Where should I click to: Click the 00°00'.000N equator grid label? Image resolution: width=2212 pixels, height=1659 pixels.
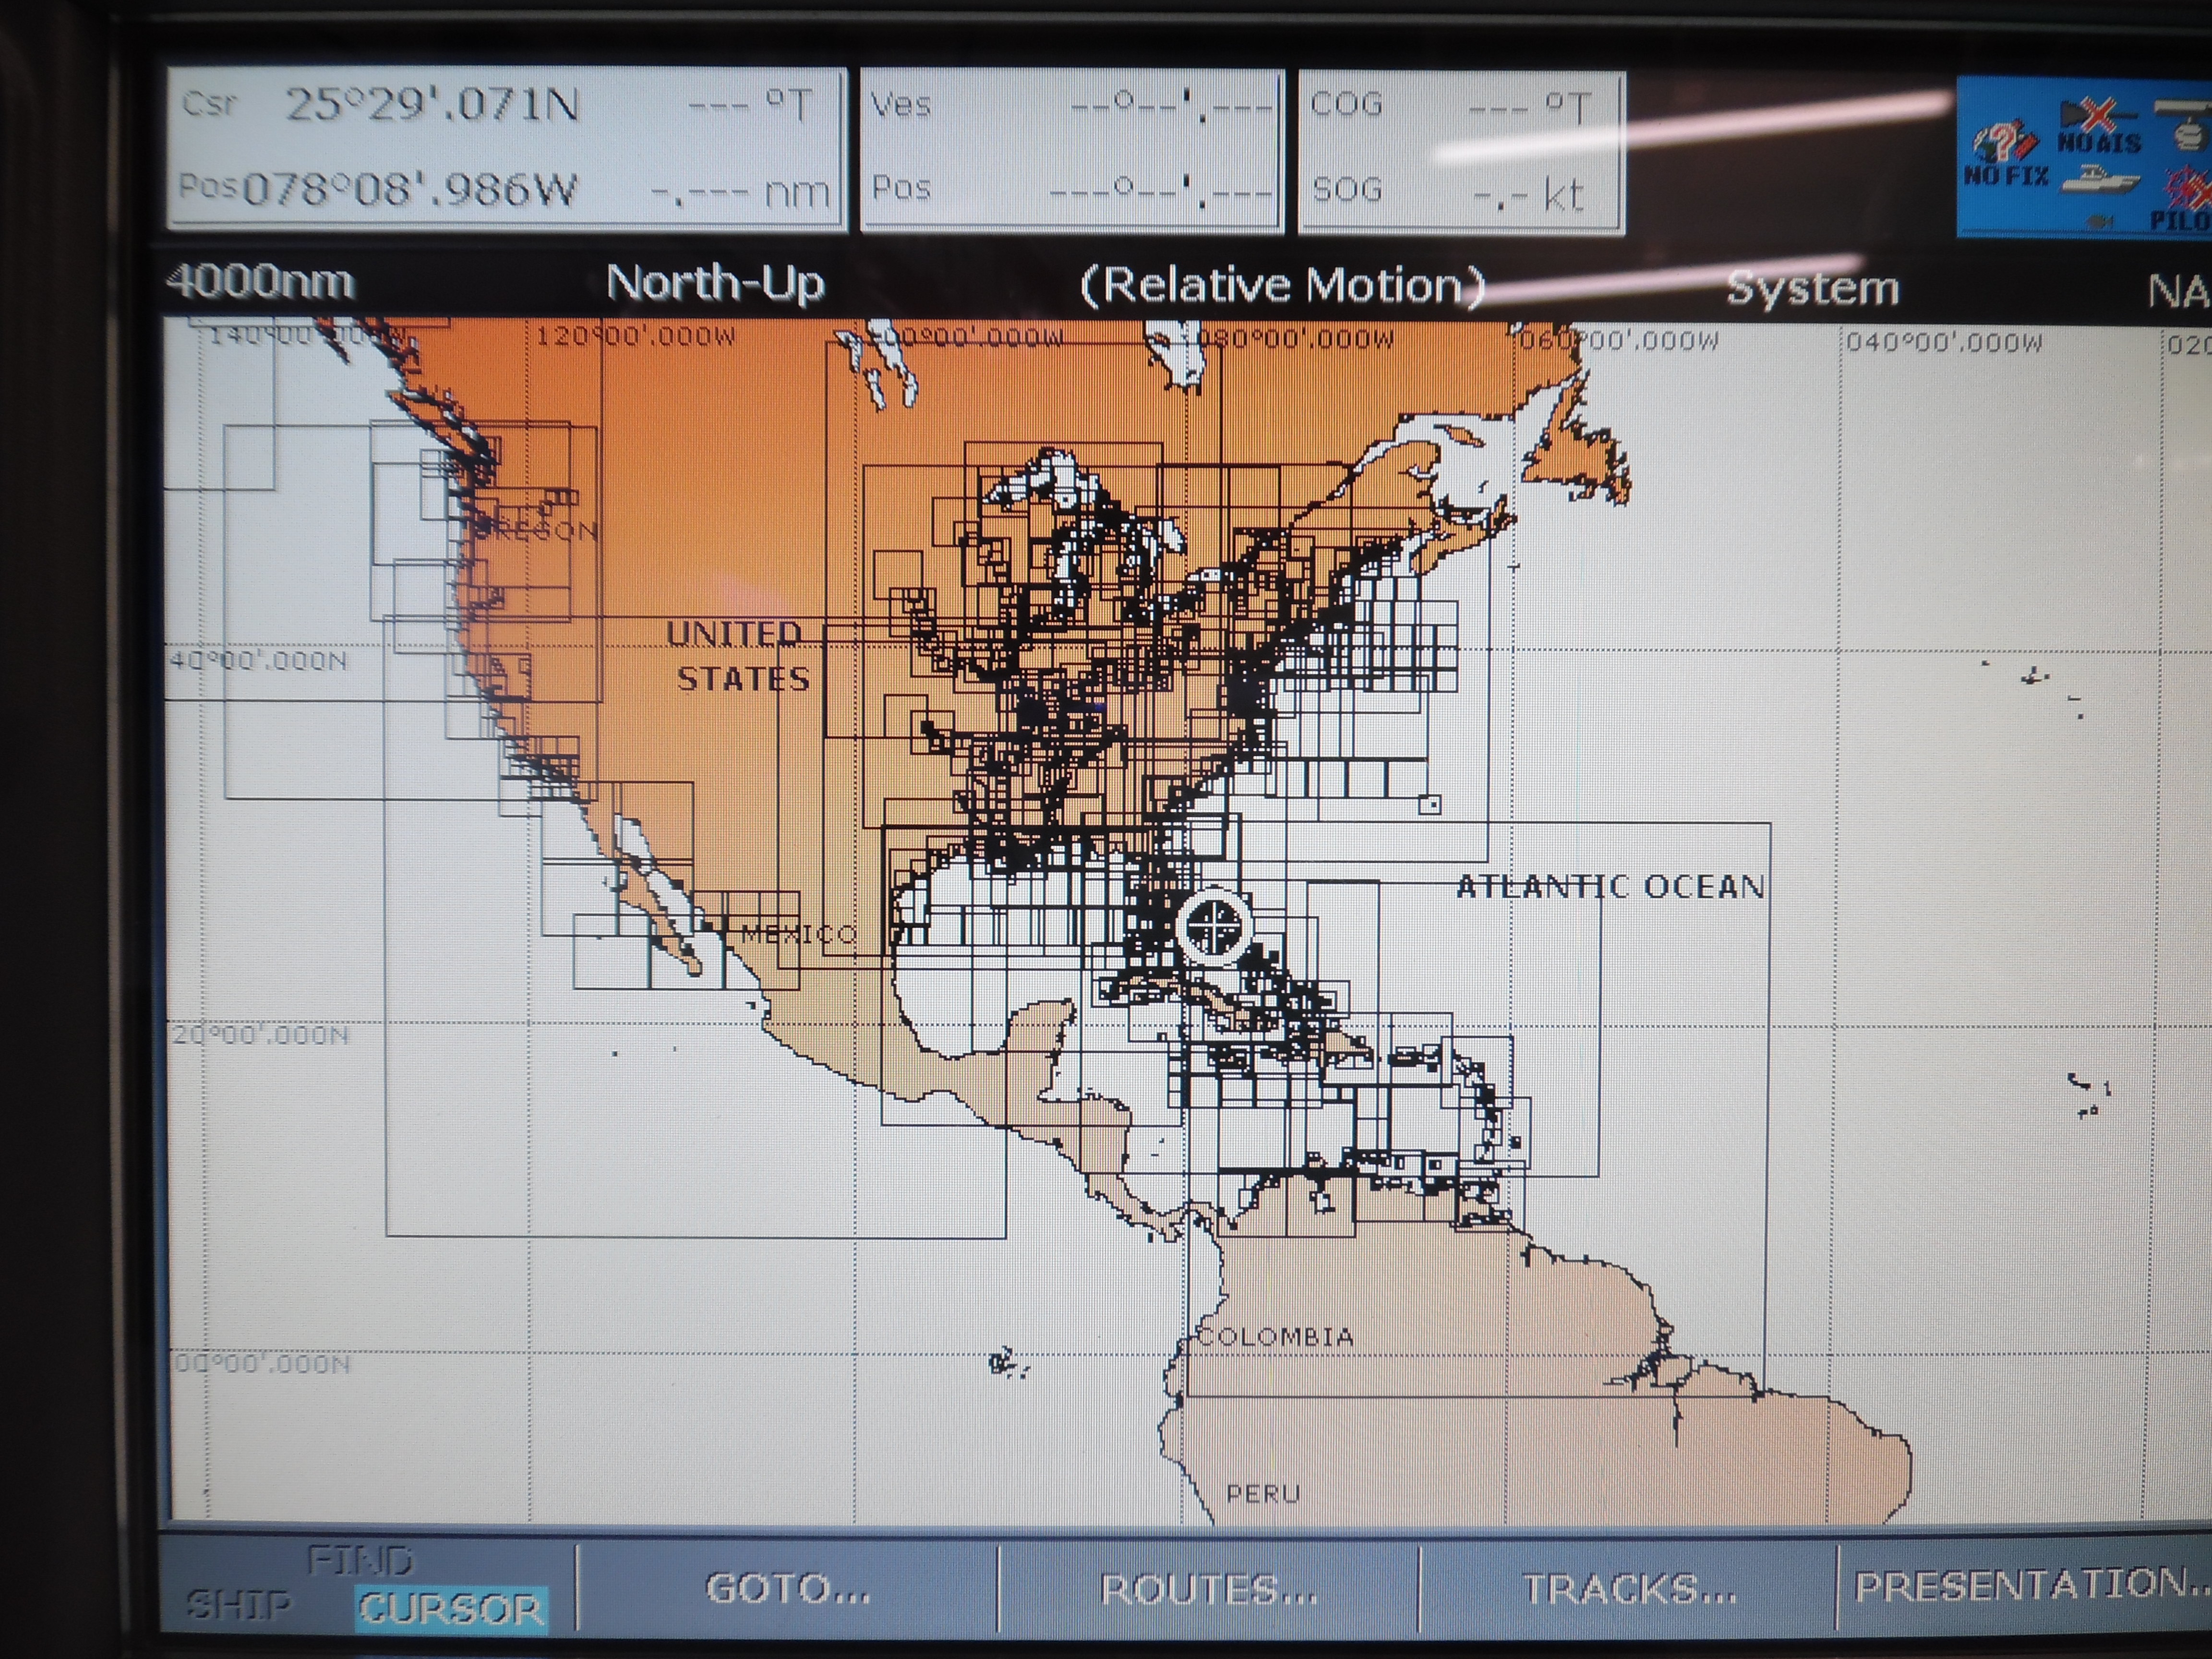click(x=262, y=1364)
